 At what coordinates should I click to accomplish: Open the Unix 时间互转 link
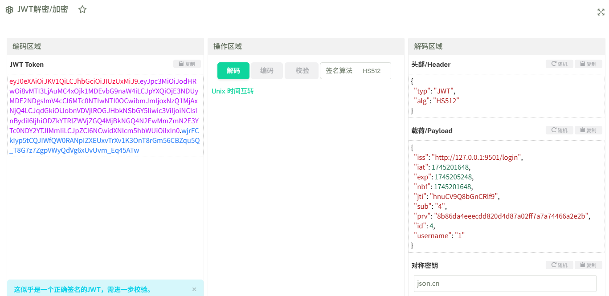point(233,91)
